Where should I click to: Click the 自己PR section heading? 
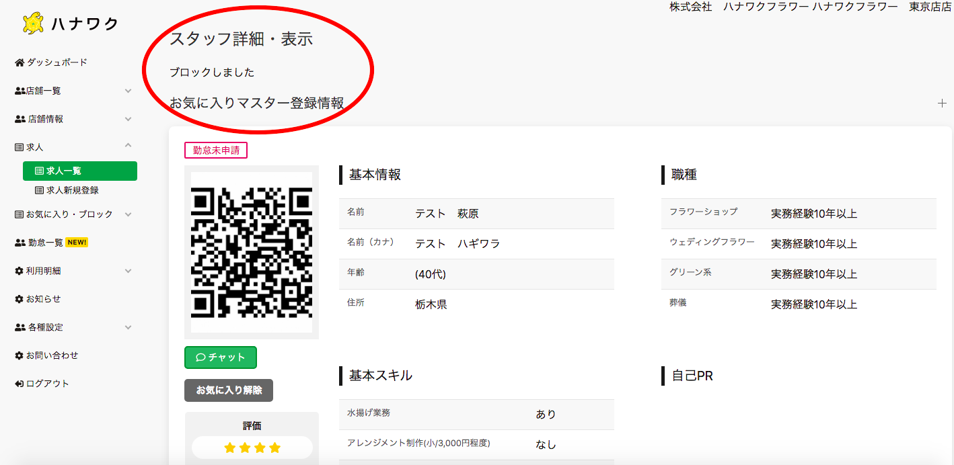[x=692, y=376]
